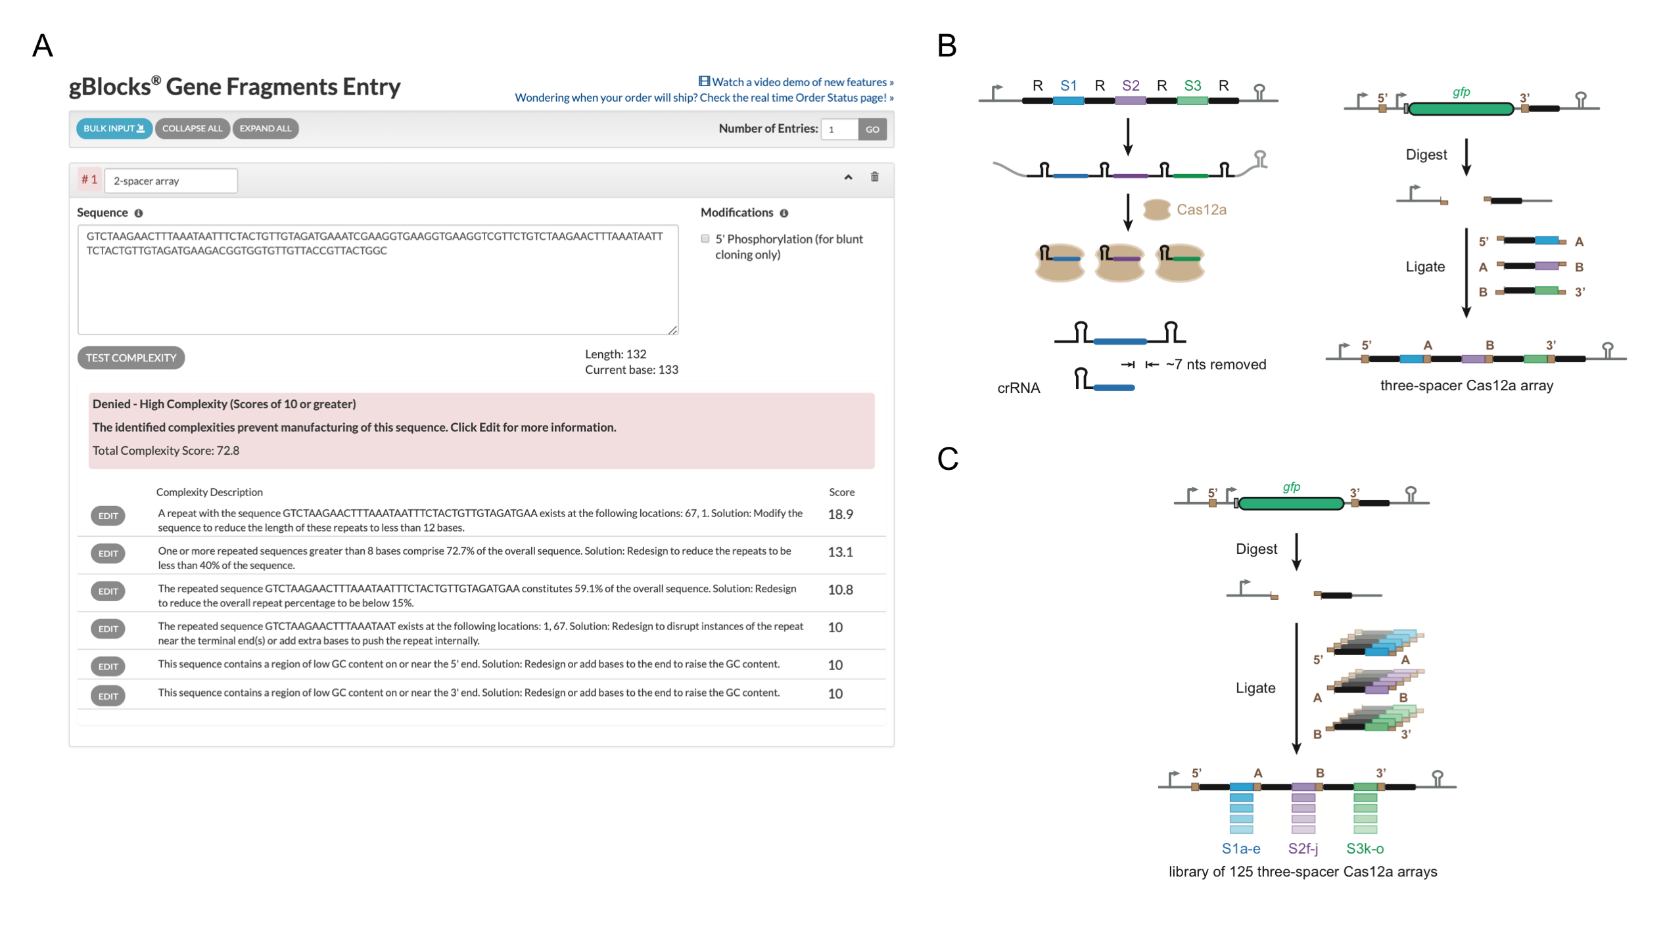Run TEST COMPLEXITY on the sequence

tap(130, 357)
